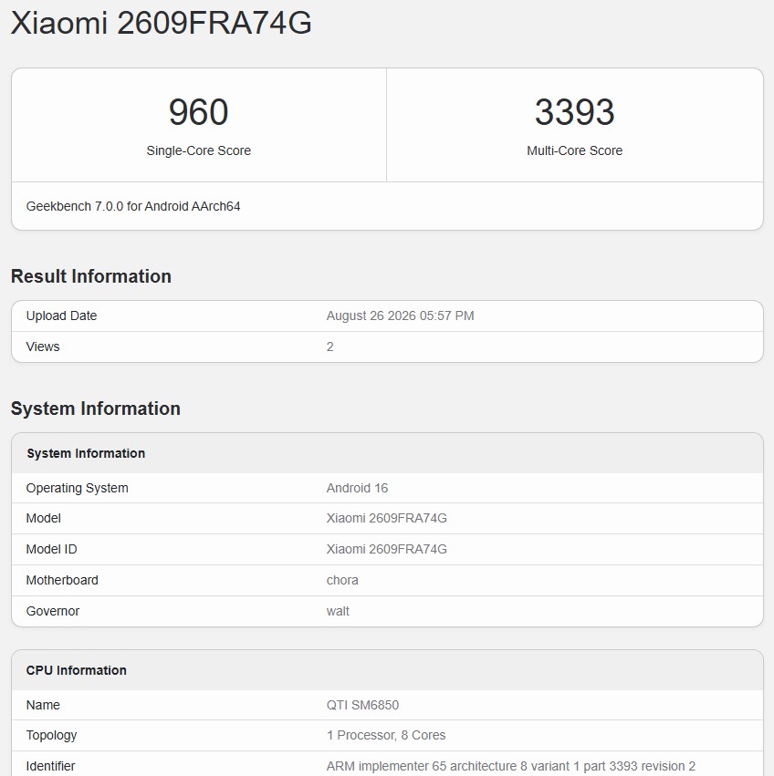Click the Xiaomi 2609FRA74G page title
The width and height of the screenshot is (774, 776).
point(161,23)
